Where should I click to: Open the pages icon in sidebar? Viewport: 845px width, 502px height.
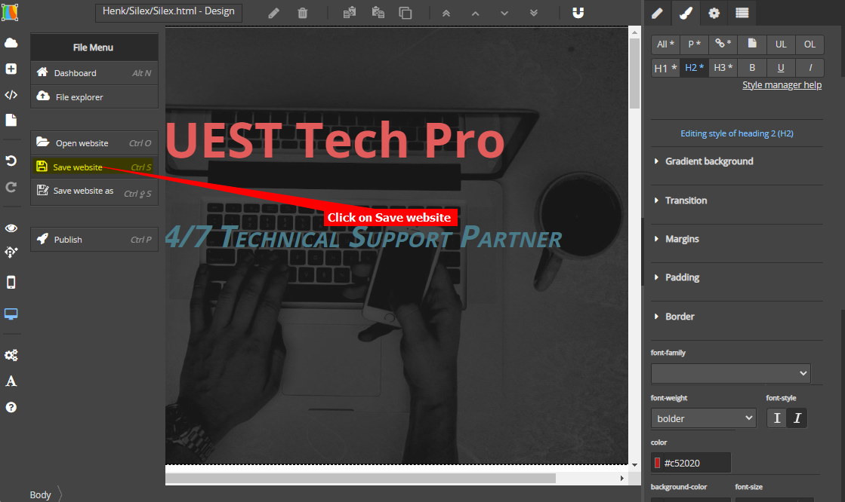[11, 120]
